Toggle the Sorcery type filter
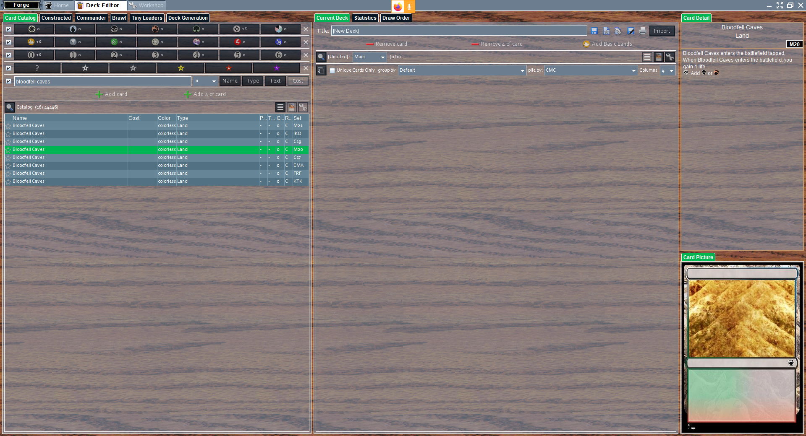Image resolution: width=806 pixels, height=436 pixels. pos(280,42)
